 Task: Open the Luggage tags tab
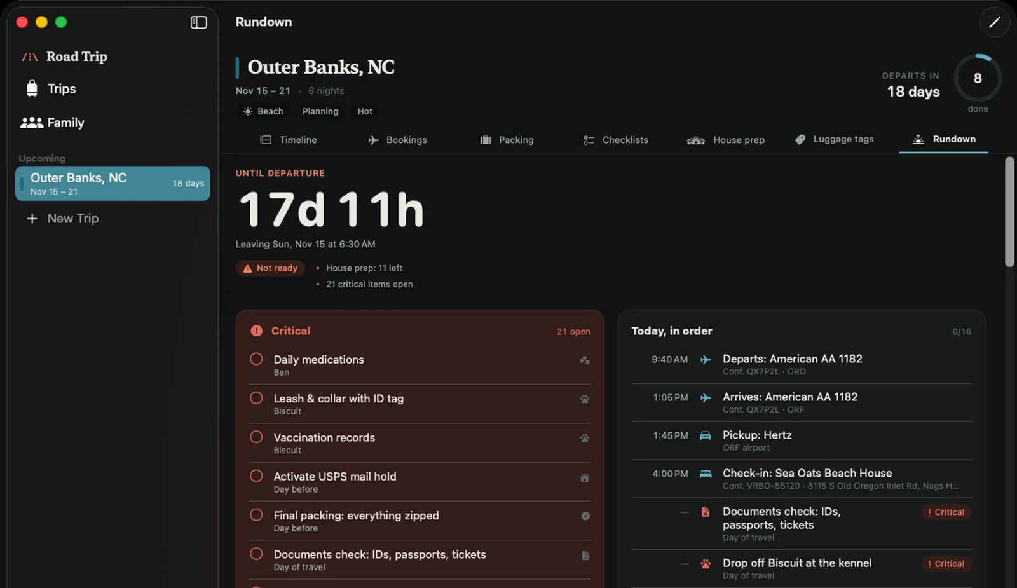(835, 139)
